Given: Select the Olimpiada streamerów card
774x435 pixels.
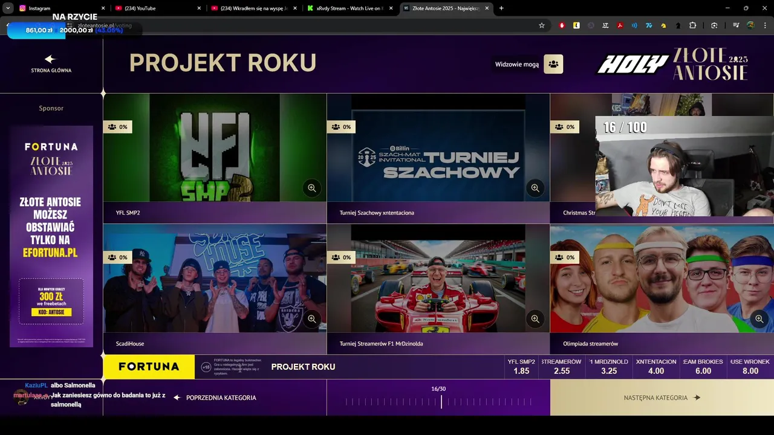Looking at the screenshot, I should point(662,289).
